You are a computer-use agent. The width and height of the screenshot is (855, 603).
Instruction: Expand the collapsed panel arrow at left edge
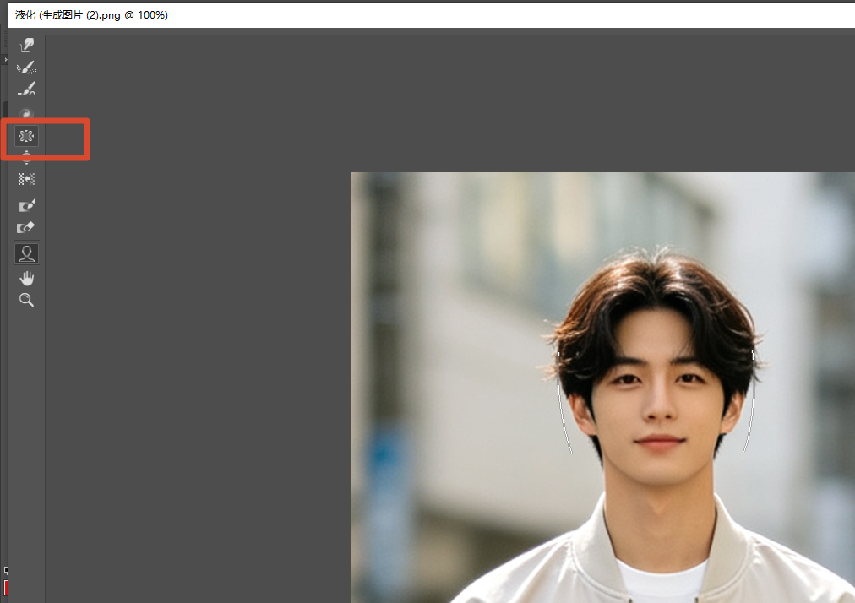point(5,59)
